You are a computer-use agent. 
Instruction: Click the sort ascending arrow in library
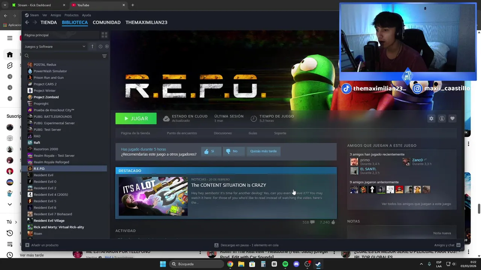coord(92,46)
